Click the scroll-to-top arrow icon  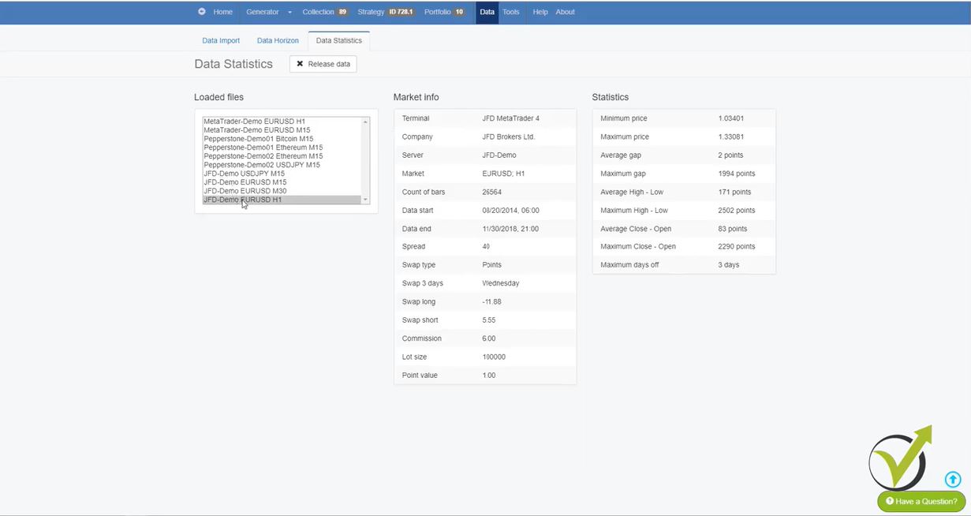(953, 479)
